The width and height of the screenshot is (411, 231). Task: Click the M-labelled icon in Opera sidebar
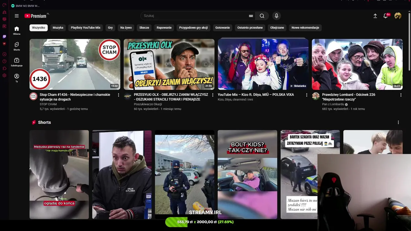pos(4,26)
